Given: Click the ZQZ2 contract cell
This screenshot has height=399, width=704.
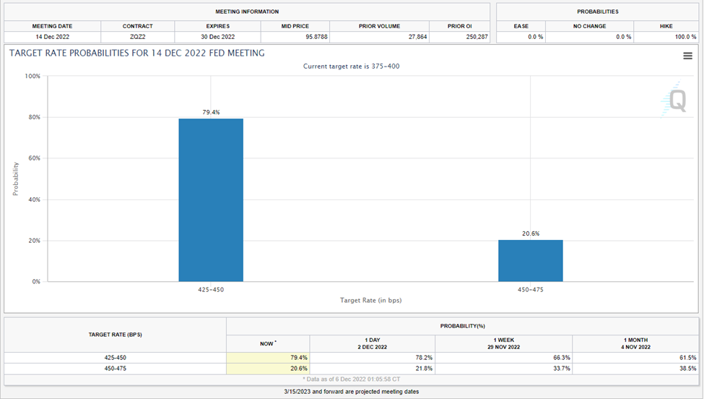Looking at the screenshot, I should point(137,37).
